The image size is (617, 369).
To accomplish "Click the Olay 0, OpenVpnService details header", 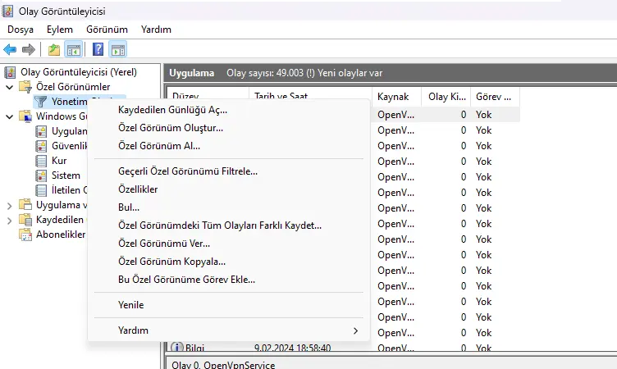I will tap(223, 365).
